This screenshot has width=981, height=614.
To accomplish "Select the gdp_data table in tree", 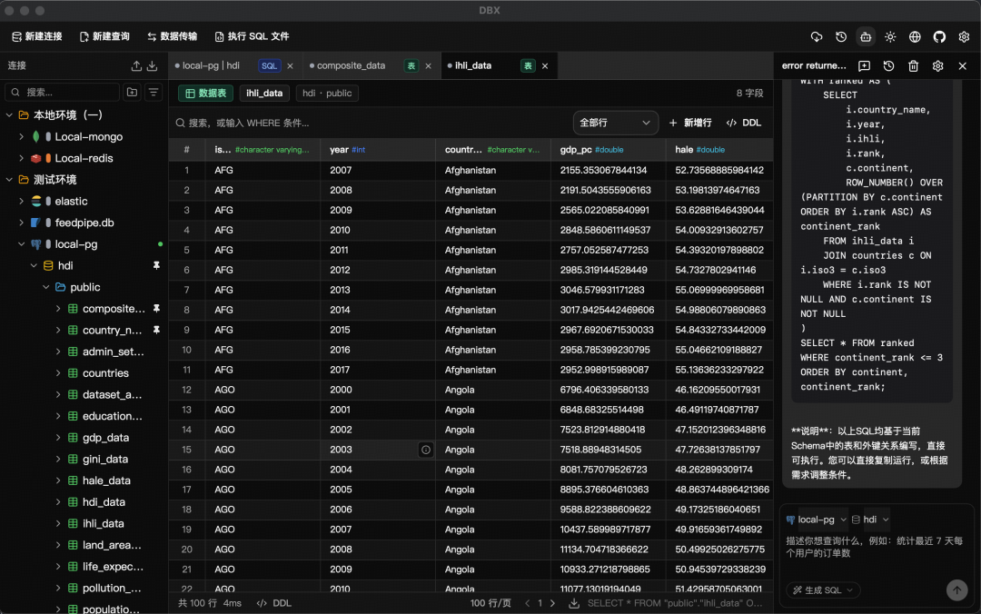I will click(105, 438).
